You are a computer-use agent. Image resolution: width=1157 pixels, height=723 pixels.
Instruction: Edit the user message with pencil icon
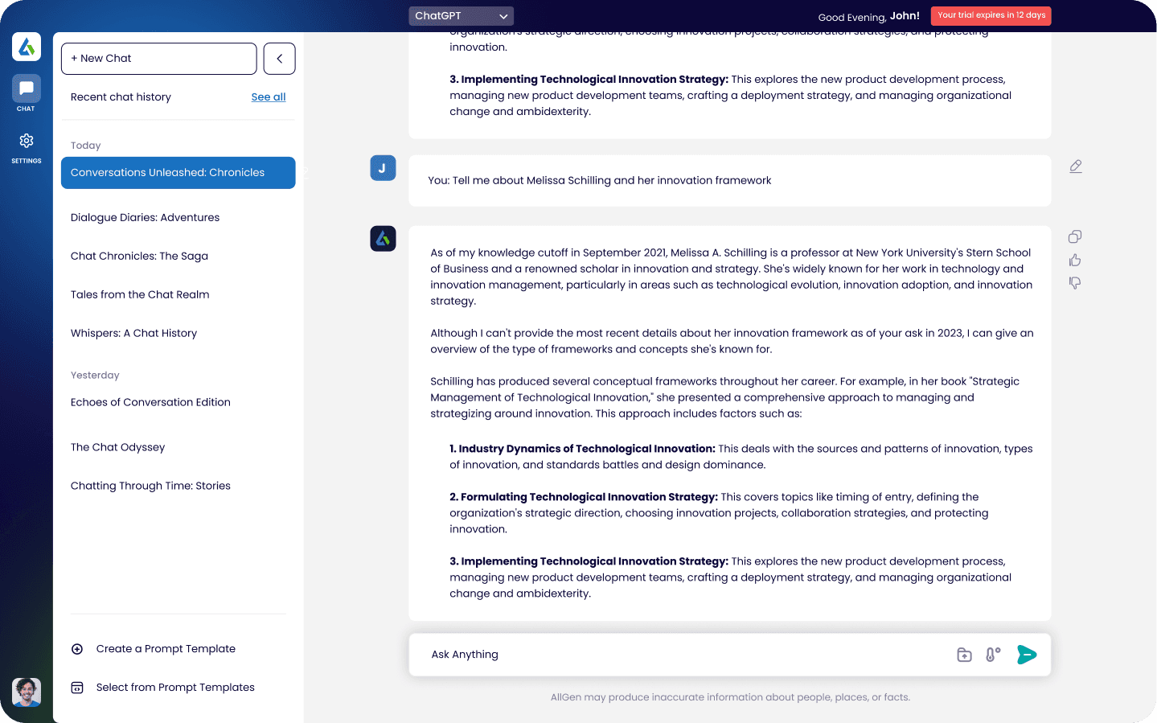coord(1075,166)
